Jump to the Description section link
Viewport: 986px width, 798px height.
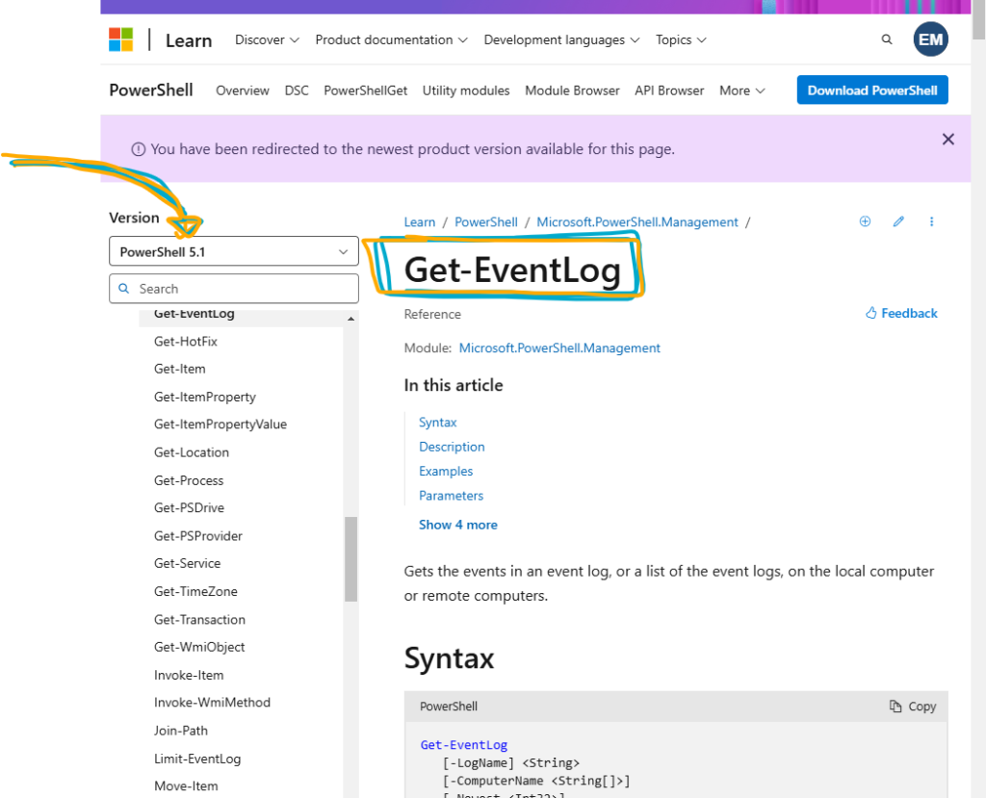452,447
